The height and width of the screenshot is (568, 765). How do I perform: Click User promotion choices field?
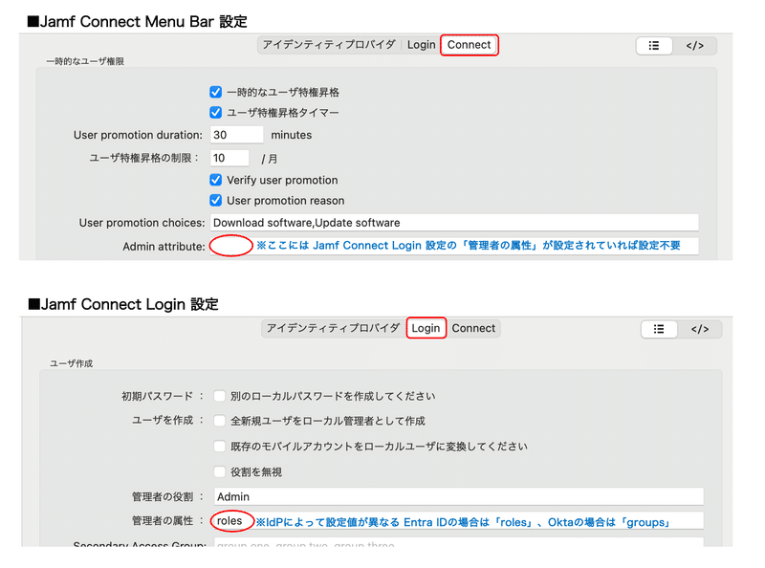click(x=454, y=223)
